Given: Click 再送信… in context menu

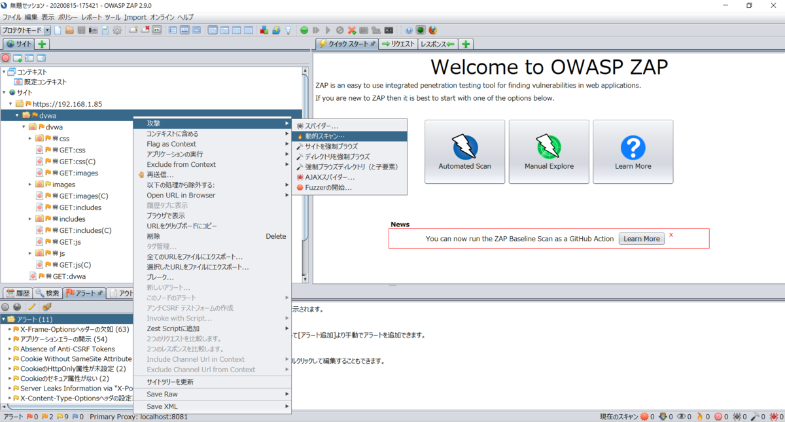Looking at the screenshot, I should click(x=212, y=175).
